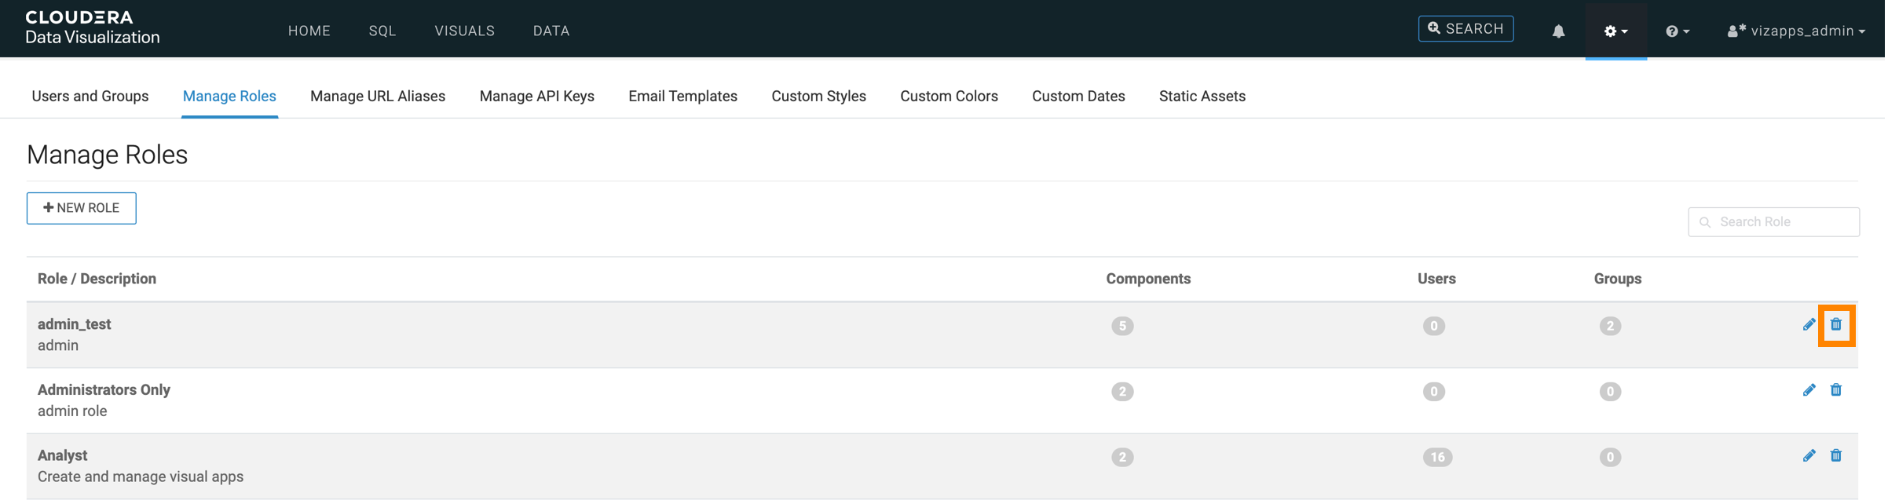This screenshot has height=504, width=1888.
Task: Expand the vizapps_admin user menu
Action: 1796,31
